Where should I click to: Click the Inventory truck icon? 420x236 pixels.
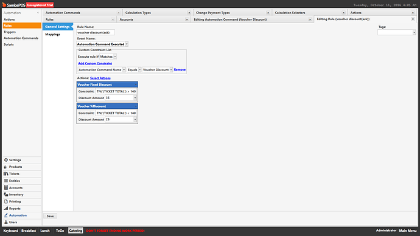(x=6, y=195)
